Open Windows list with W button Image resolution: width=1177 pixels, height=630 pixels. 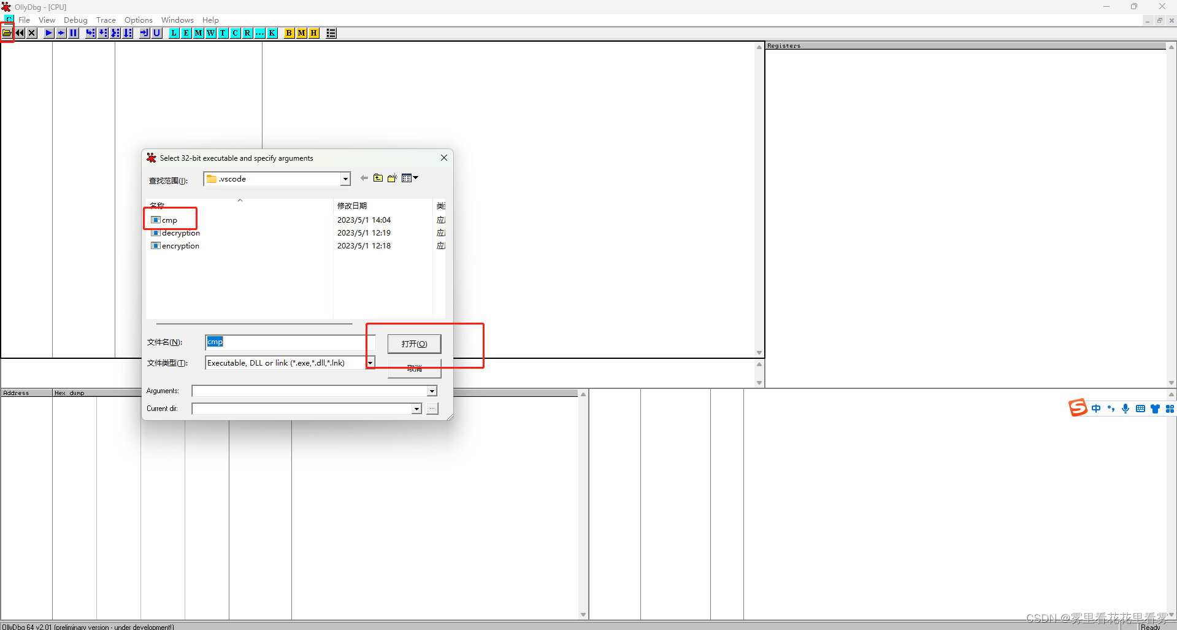211,33
